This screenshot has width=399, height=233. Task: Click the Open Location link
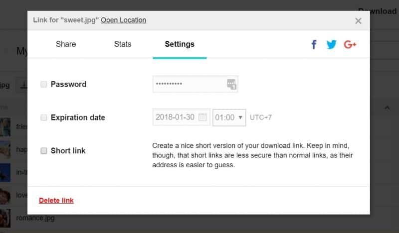(123, 20)
